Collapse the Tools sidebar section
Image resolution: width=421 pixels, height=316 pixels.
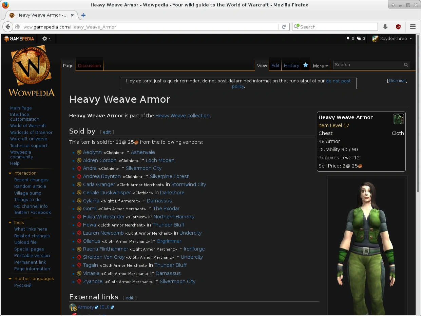pos(10,223)
